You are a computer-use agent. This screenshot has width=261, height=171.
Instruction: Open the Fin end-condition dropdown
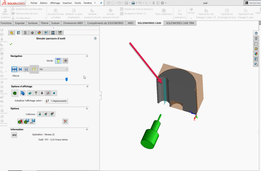tap(54, 69)
